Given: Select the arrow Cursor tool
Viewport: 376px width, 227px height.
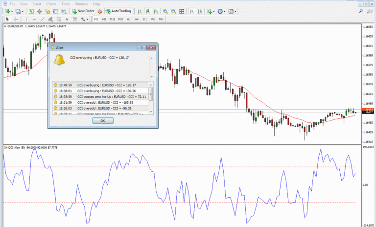Looking at the screenshot, I should click(x=7, y=19).
